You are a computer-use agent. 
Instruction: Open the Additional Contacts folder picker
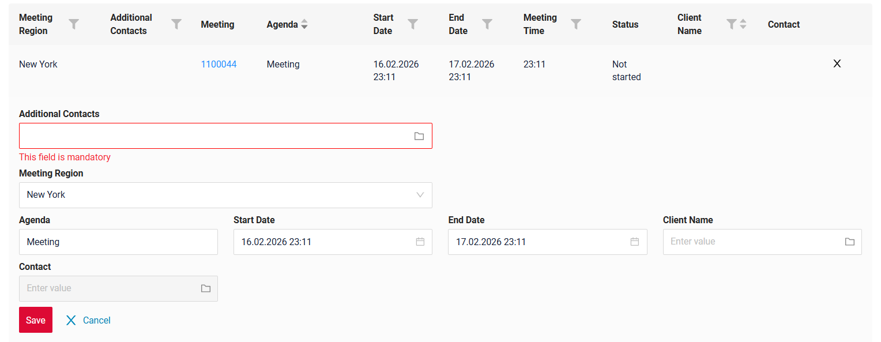point(419,136)
